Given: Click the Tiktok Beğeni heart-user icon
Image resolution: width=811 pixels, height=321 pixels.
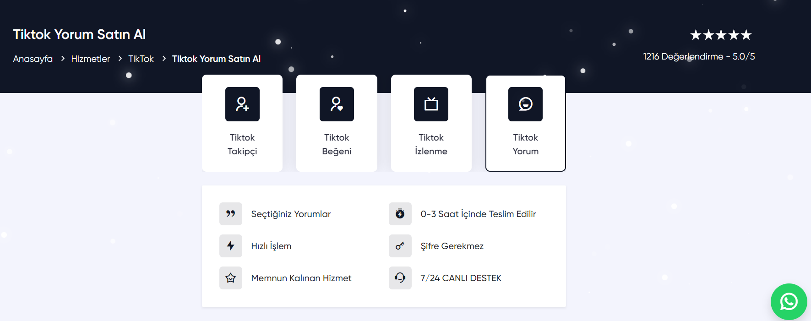Looking at the screenshot, I should 337,104.
